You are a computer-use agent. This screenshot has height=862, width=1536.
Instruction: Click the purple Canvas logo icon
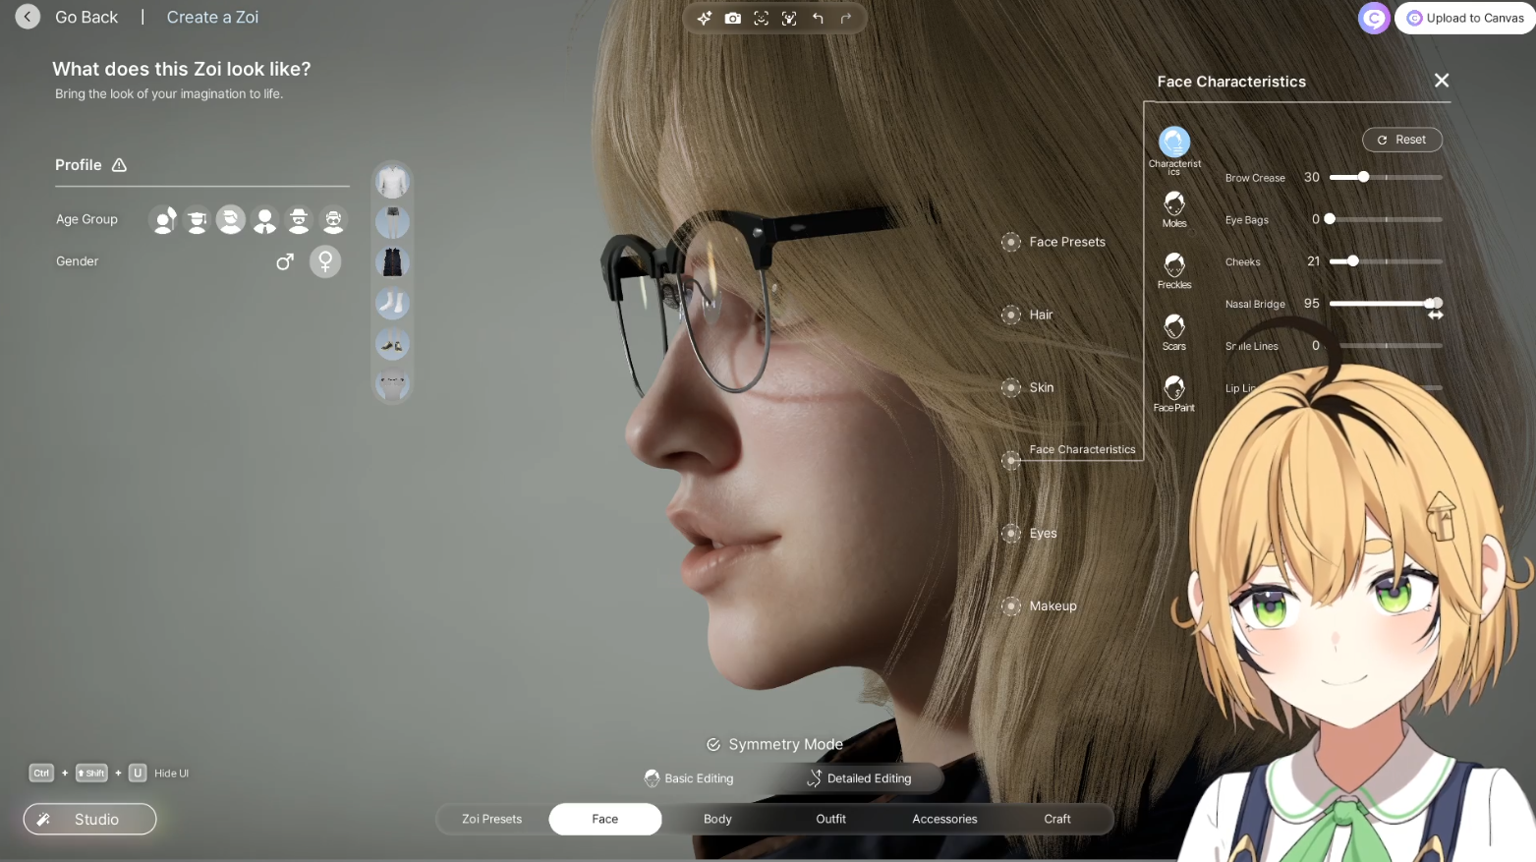click(x=1374, y=18)
